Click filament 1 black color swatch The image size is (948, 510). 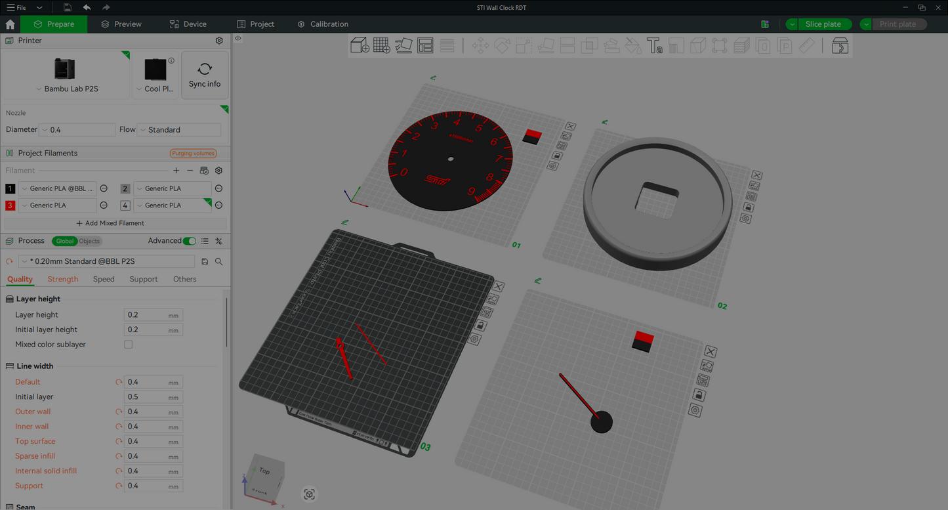pos(10,188)
